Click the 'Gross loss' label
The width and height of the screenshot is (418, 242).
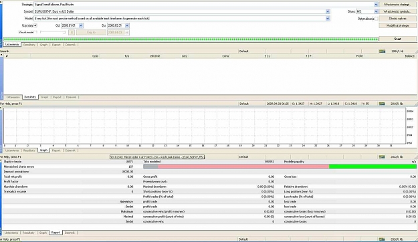pos(290,176)
